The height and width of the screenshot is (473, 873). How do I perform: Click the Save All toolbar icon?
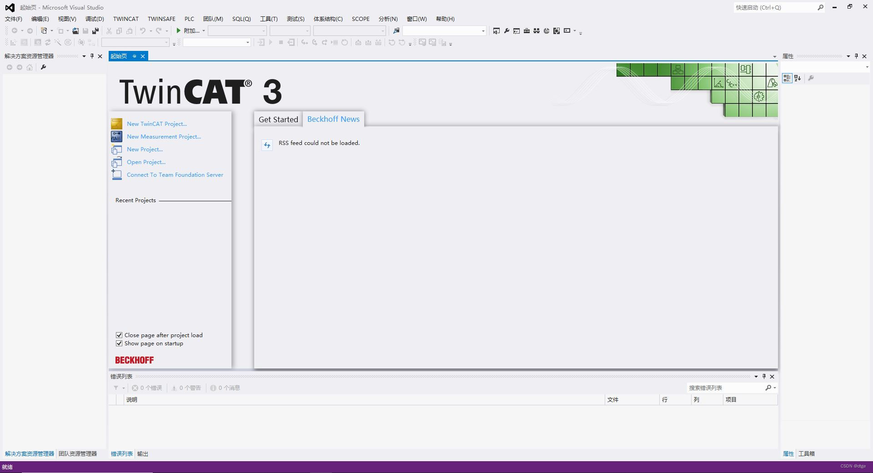pyautogui.click(x=95, y=31)
